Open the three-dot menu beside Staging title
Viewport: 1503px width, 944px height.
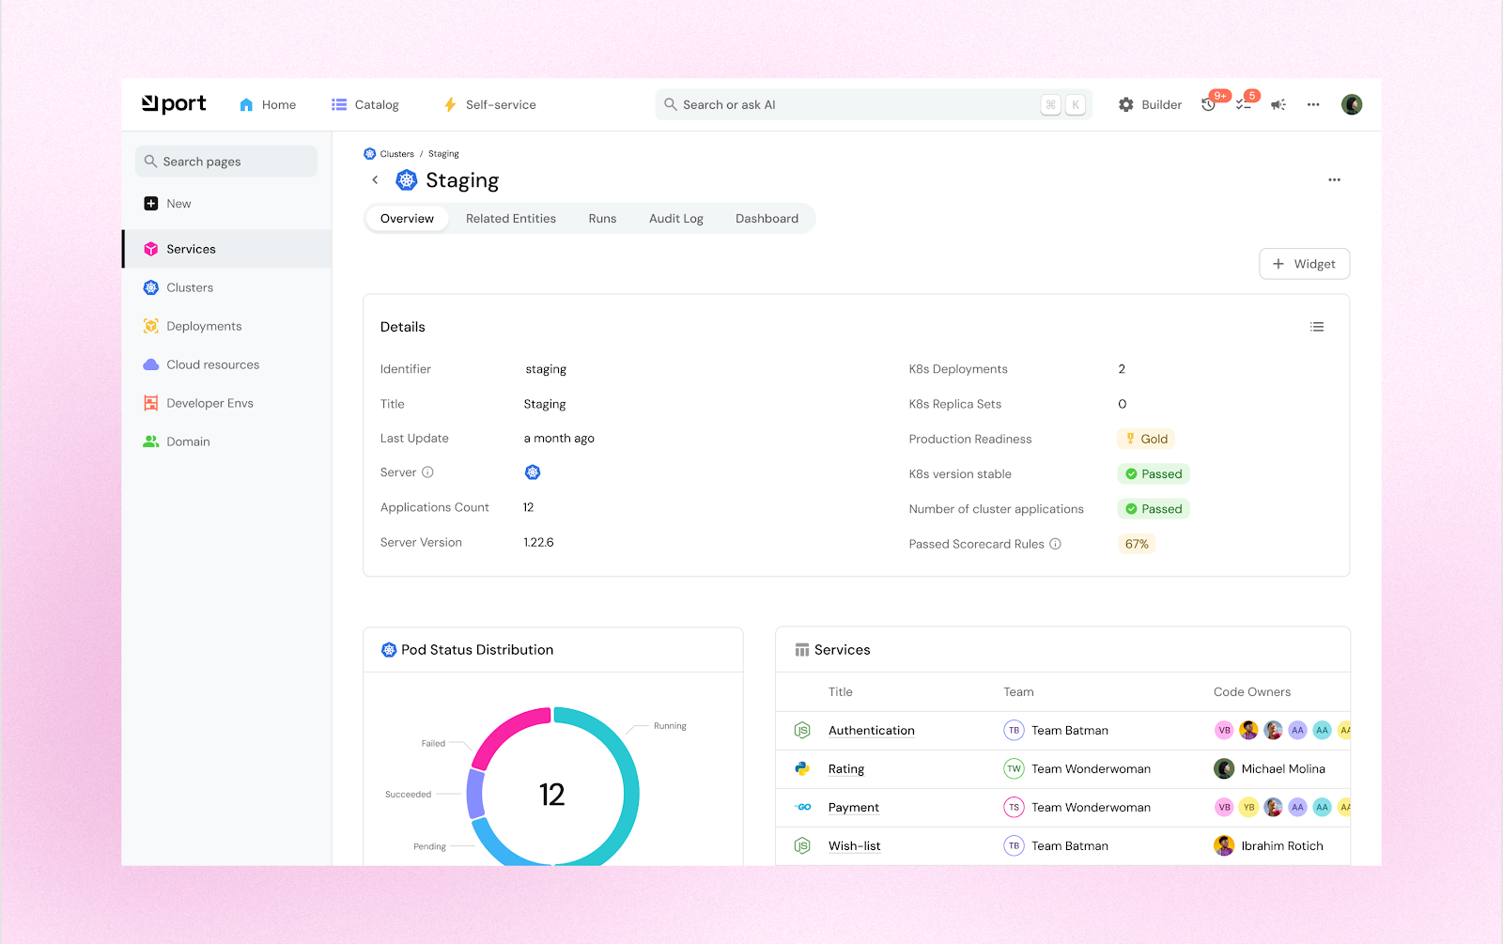click(1334, 179)
